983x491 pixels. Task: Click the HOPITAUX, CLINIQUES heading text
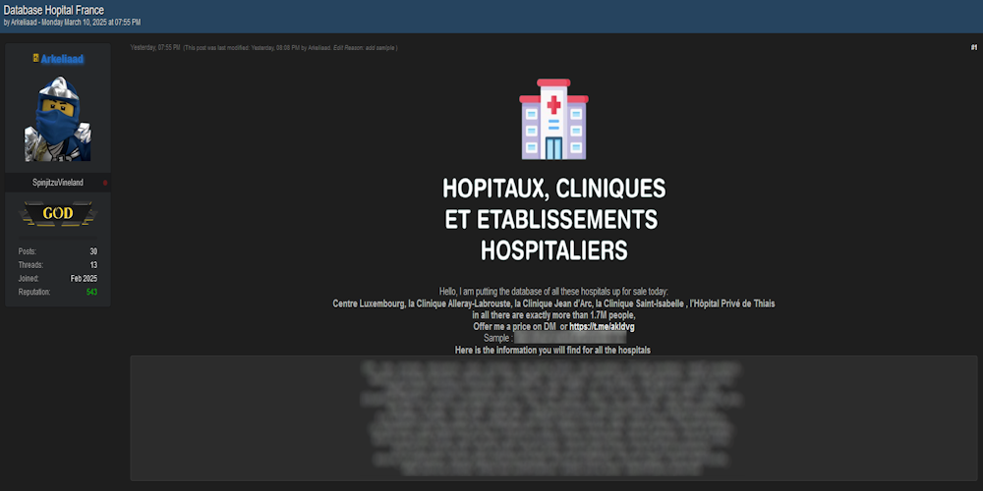tap(553, 188)
